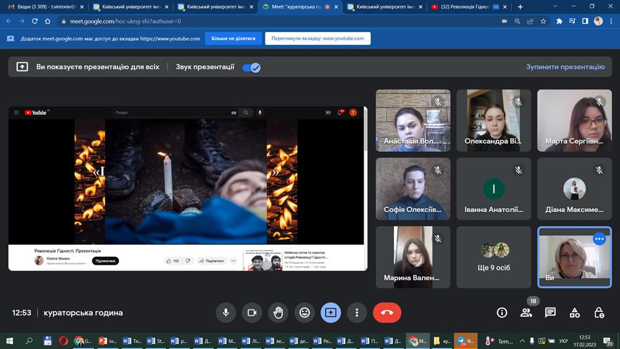Viewport: 620px width, 349px height.
Task: Expand the Ще 9 осіб participants tile
Action: 494,257
